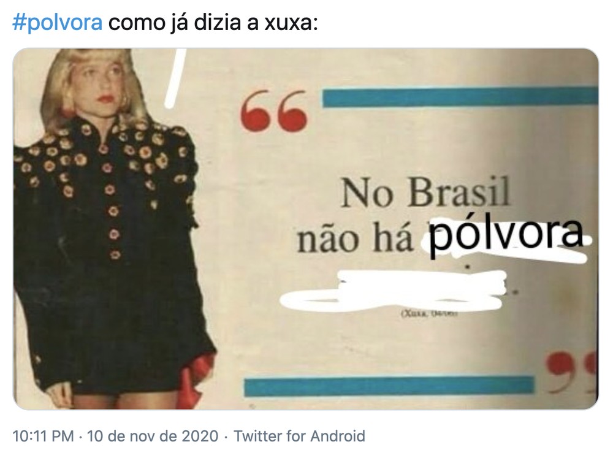Click the 'No Brasil' text in the image

[426, 192]
